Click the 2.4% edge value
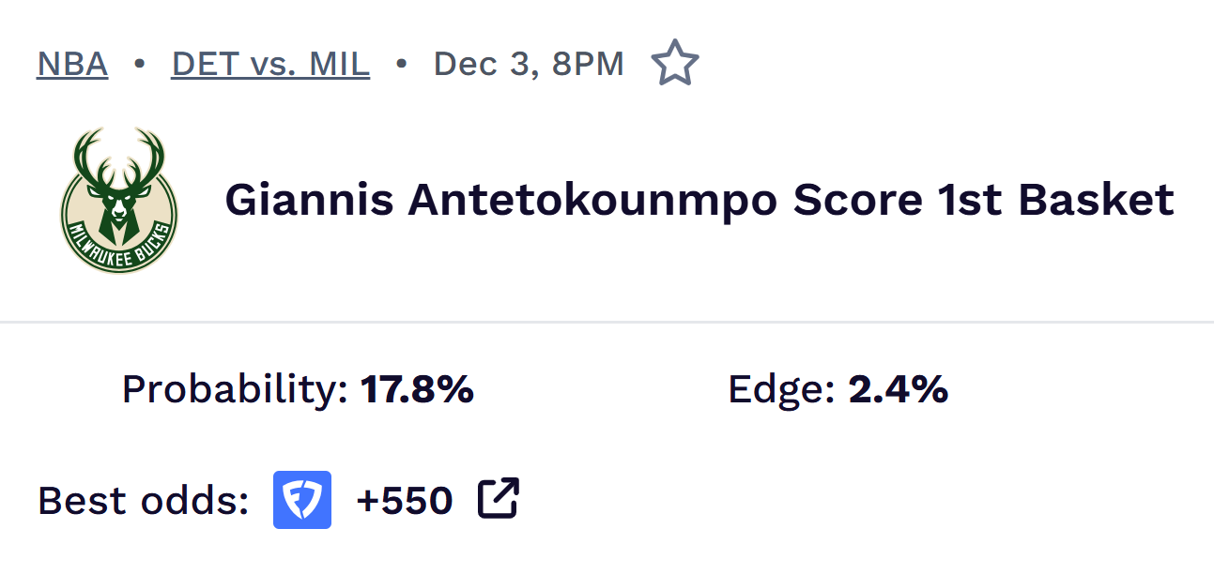This screenshot has height=574, width=1214. pyautogui.click(x=898, y=389)
